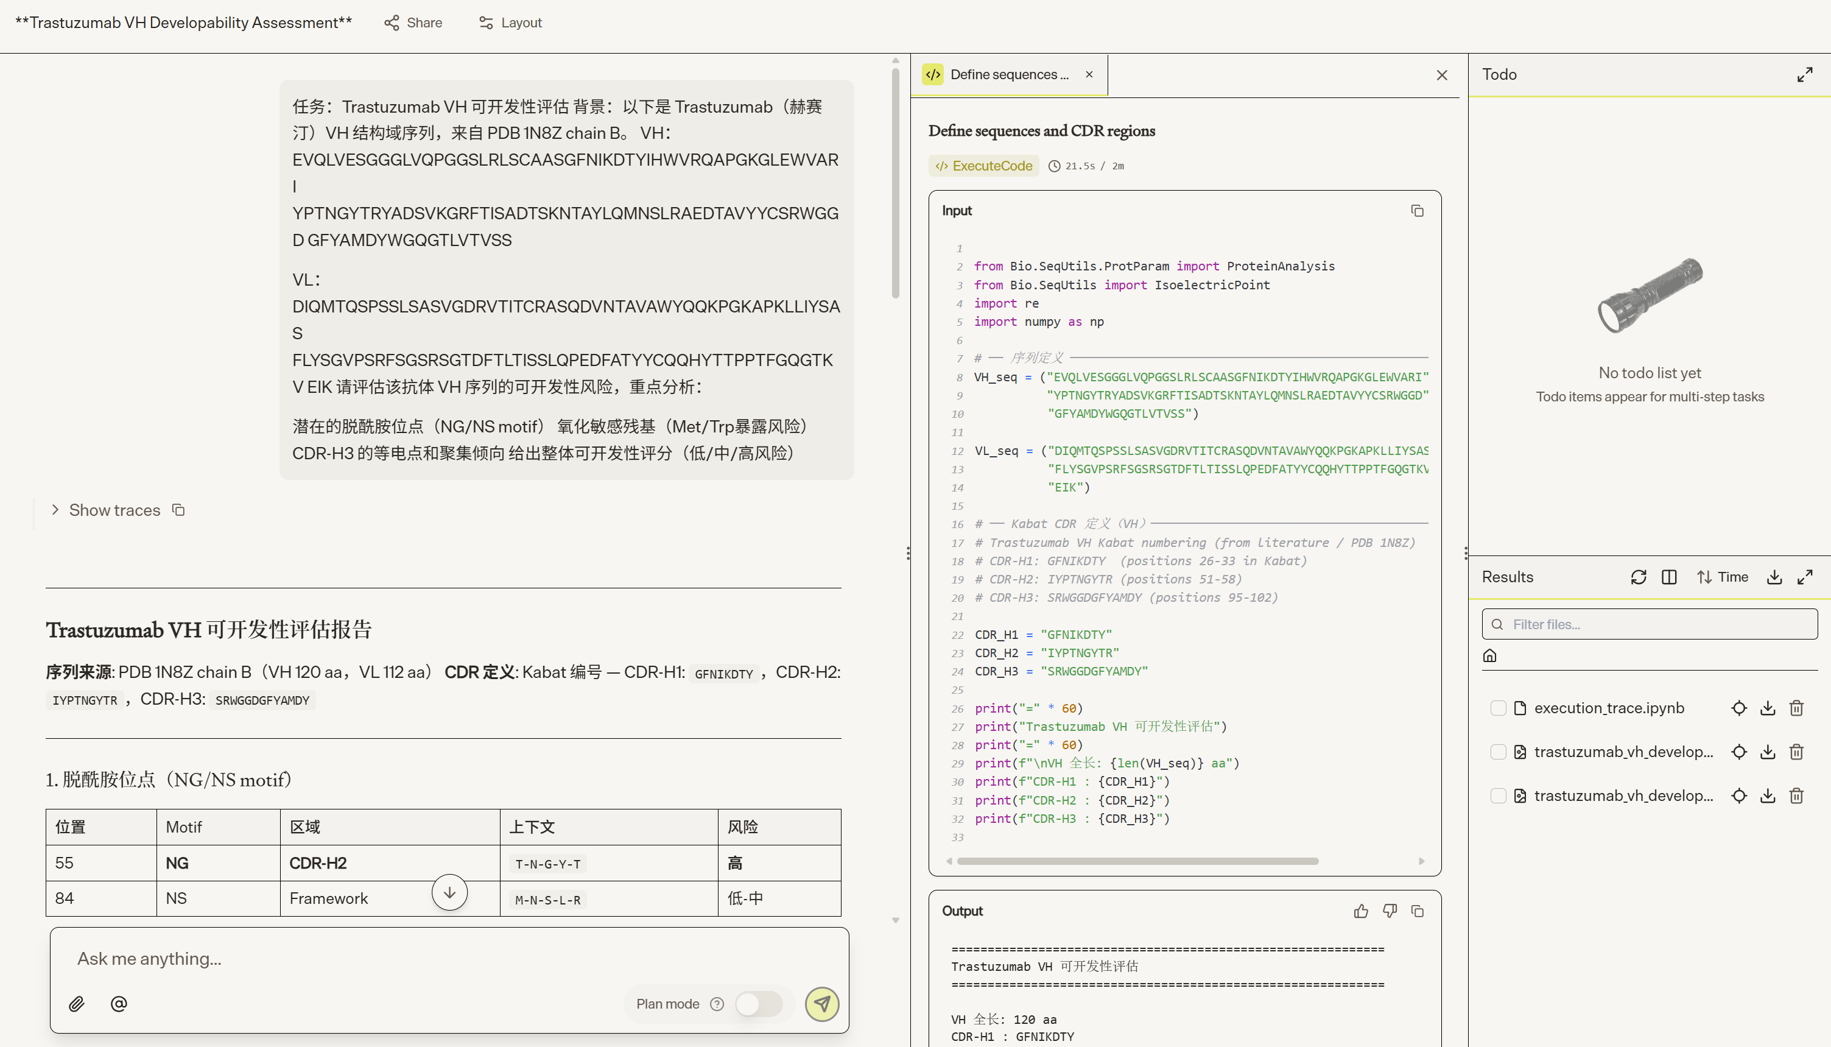The image size is (1831, 1047).
Task: Copy the Input code block
Action: [1417, 211]
